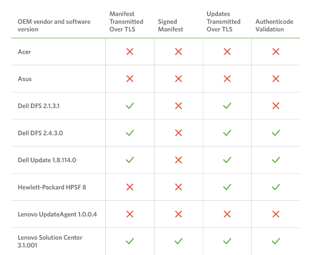Click the Authenticode Validation column header

tap(274, 25)
